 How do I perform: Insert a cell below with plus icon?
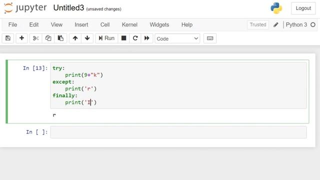click(x=21, y=38)
